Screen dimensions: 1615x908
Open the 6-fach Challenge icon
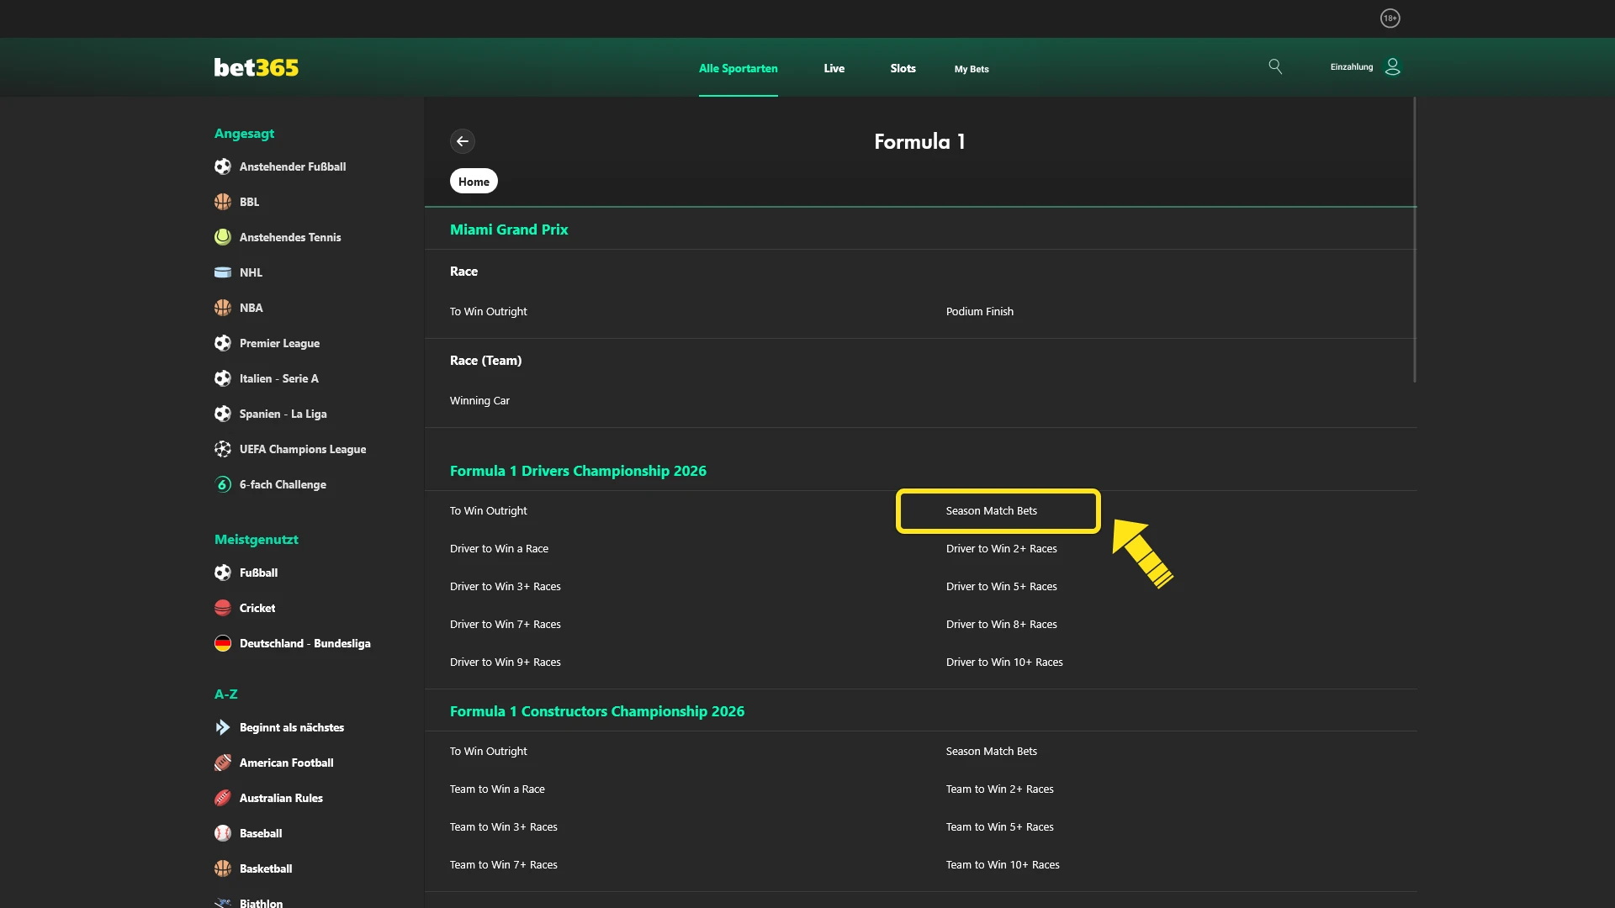click(222, 484)
